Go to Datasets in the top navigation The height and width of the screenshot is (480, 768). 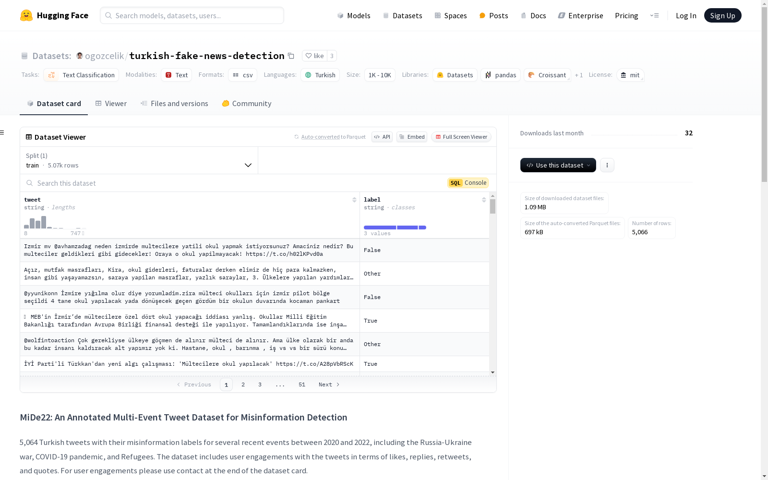click(x=402, y=15)
